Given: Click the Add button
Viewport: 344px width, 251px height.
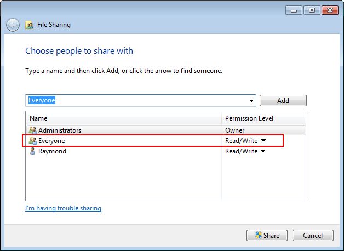Looking at the screenshot, I should [x=283, y=100].
